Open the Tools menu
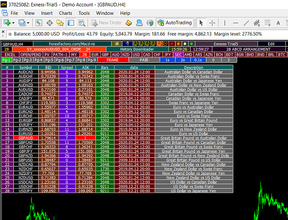Screen dimensions: 288x220 point(84,13)
